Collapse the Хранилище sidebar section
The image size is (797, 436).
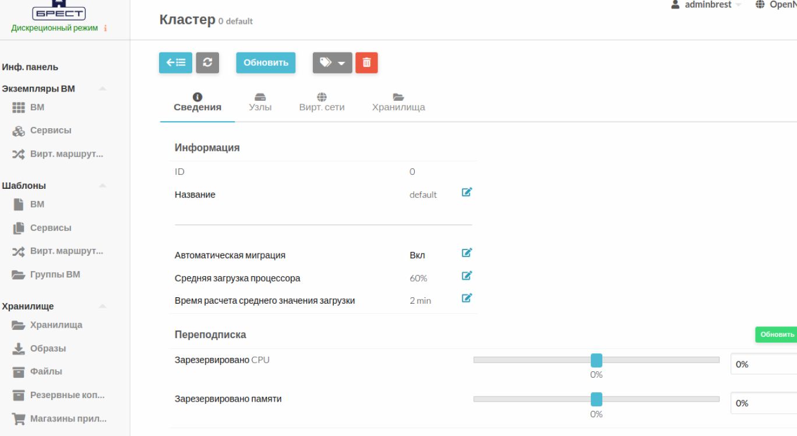pyautogui.click(x=103, y=307)
